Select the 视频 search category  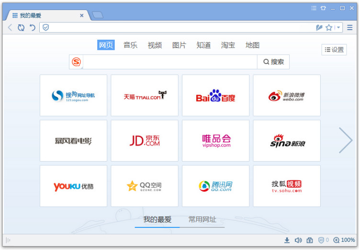pos(155,45)
